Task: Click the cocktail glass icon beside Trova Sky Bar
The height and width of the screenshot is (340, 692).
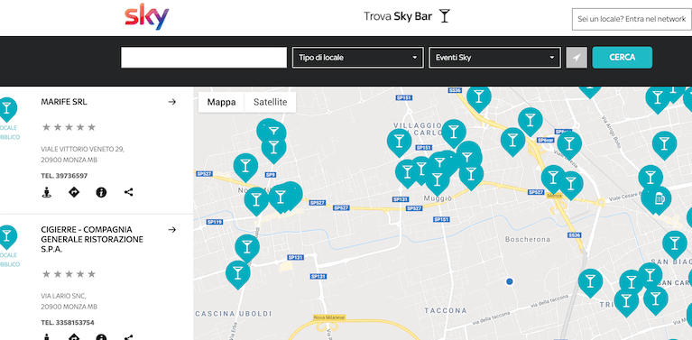Action: click(445, 16)
